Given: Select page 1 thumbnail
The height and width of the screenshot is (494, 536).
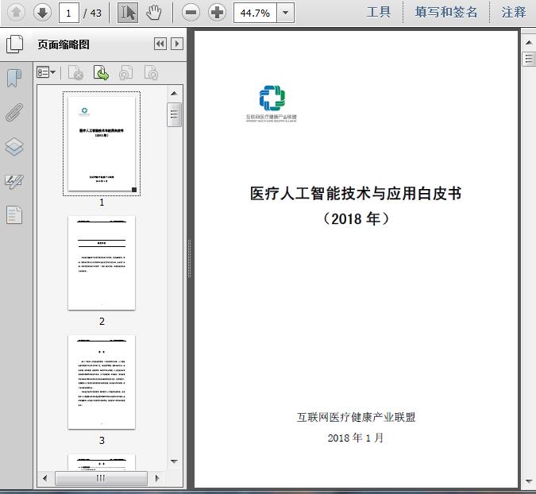Looking at the screenshot, I should (102, 144).
